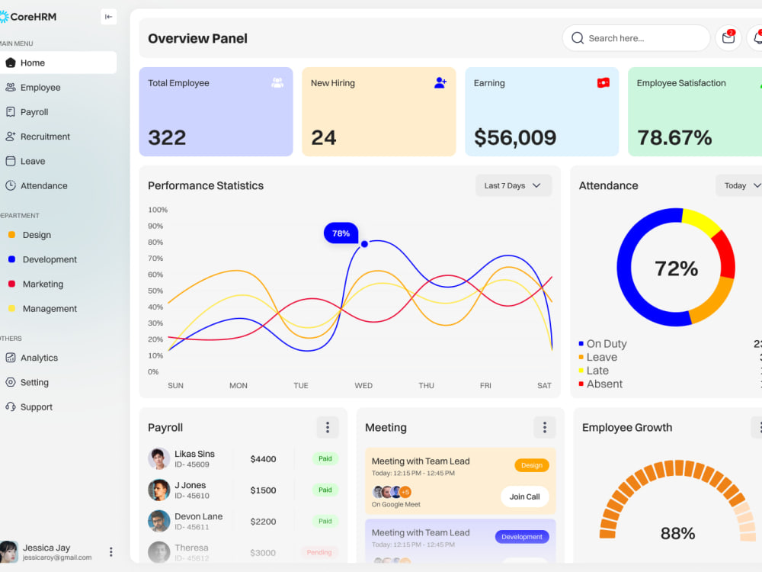Click the Recruitment add-person icon
Screen dimensions: 762x572
click(10, 137)
